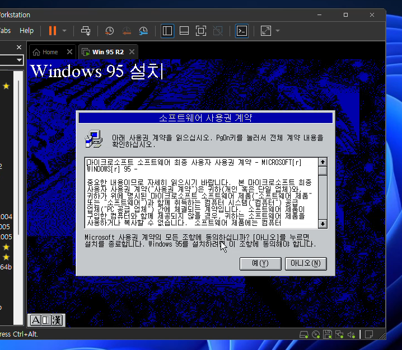Click the 소프트웨어 사용권 계약 title bar

click(x=205, y=118)
